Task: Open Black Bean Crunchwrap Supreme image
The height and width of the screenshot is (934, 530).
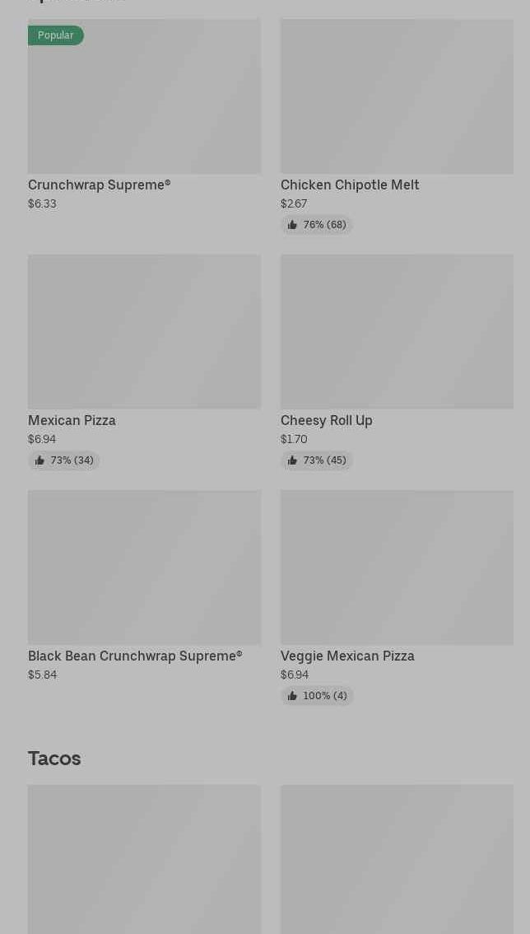Action: coord(144,567)
